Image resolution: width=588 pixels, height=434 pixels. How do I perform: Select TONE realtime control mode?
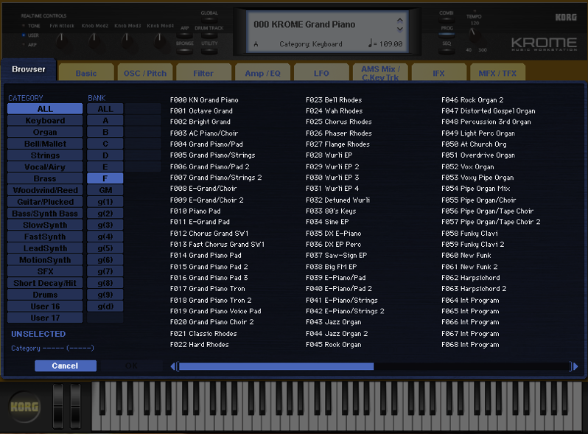[x=31, y=26]
